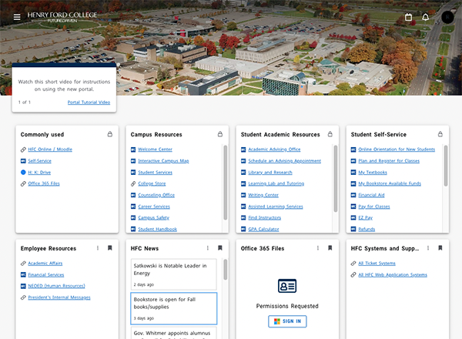Click the Henry Ford College logo
The width and height of the screenshot is (462, 339).
(62, 17)
